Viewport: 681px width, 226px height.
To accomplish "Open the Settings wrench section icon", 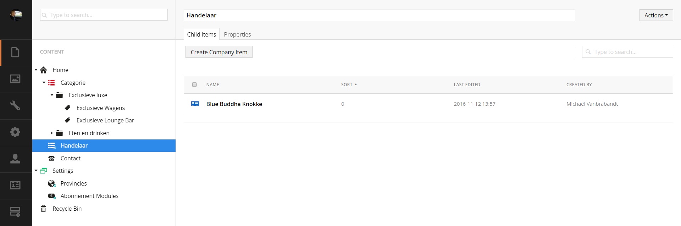I will tap(15, 105).
